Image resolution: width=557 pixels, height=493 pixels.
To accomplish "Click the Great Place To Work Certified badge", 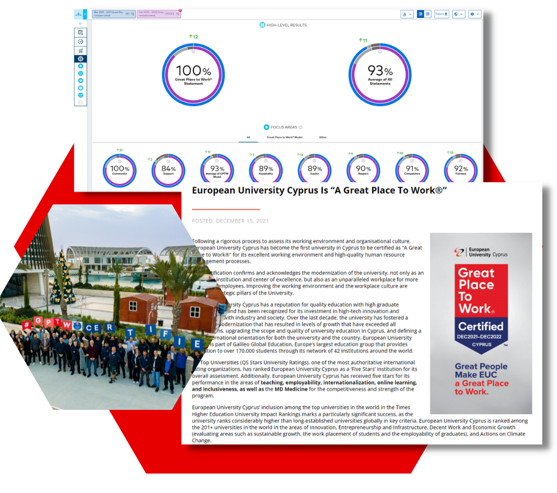I will coord(481,309).
